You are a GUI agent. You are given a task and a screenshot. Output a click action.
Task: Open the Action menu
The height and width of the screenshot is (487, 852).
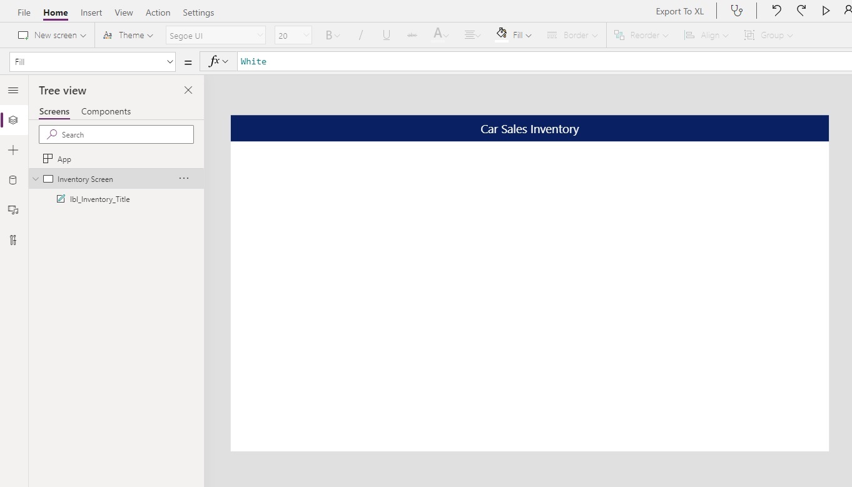(158, 13)
